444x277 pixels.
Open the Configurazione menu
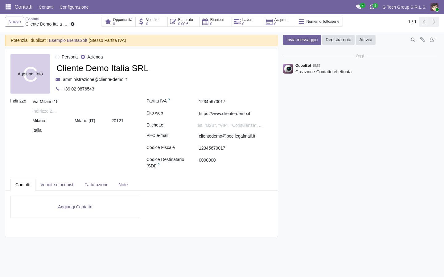pyautogui.click(x=74, y=7)
